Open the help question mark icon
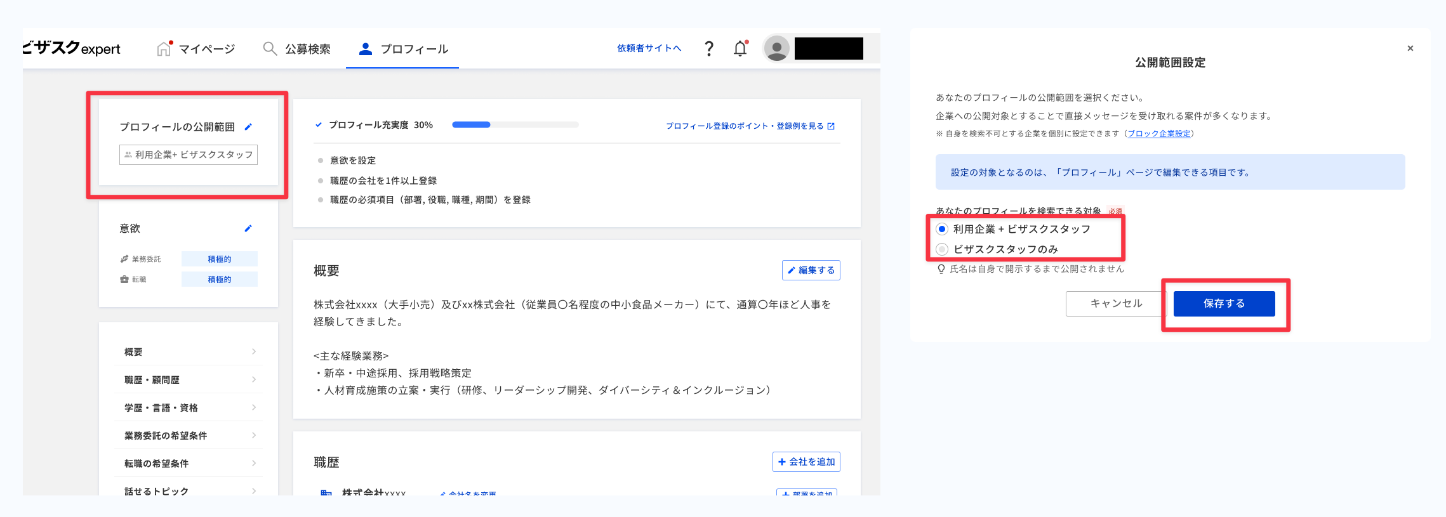This screenshot has width=1446, height=517. click(x=709, y=48)
